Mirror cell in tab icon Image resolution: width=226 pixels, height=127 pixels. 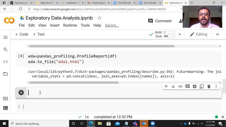[202, 86]
